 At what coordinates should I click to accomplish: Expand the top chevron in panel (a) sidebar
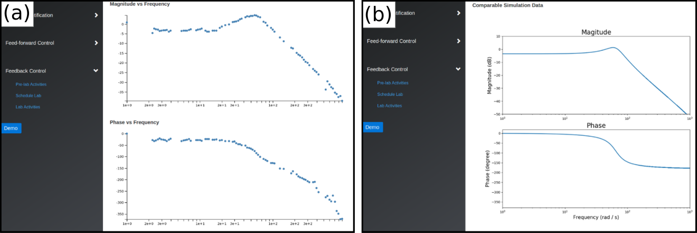coord(96,15)
